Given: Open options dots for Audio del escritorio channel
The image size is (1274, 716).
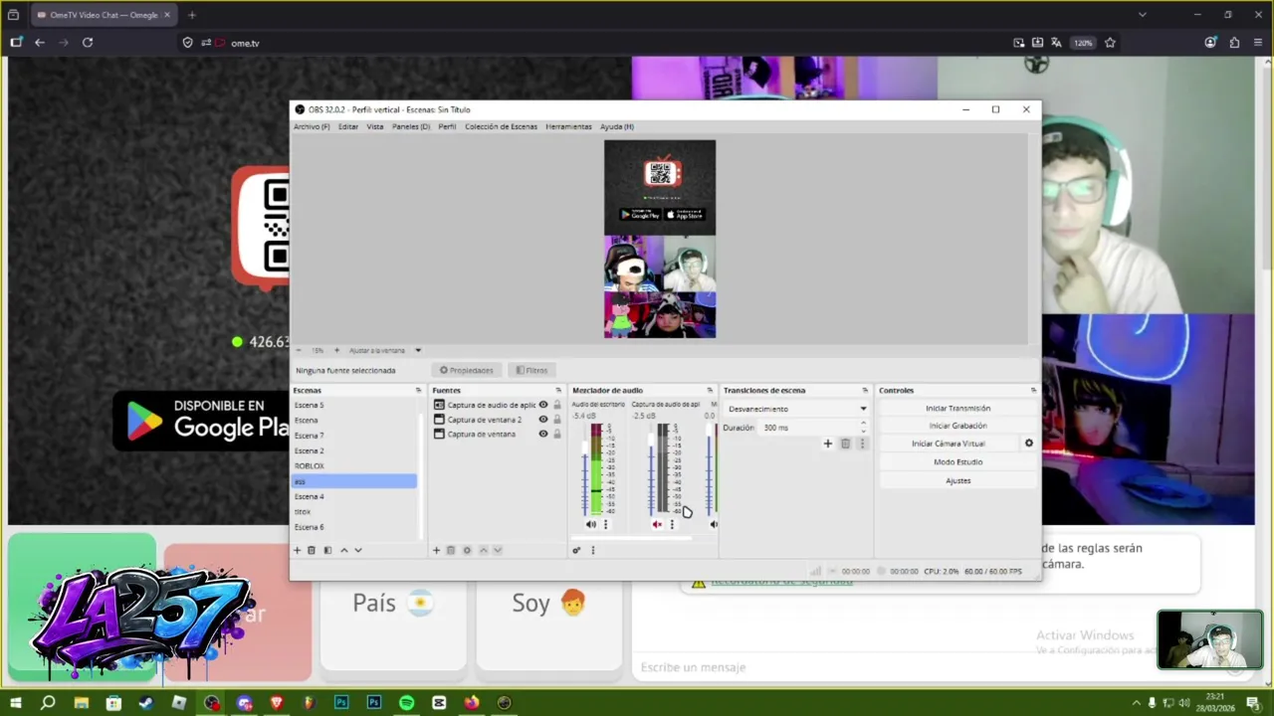Looking at the screenshot, I should tap(605, 524).
